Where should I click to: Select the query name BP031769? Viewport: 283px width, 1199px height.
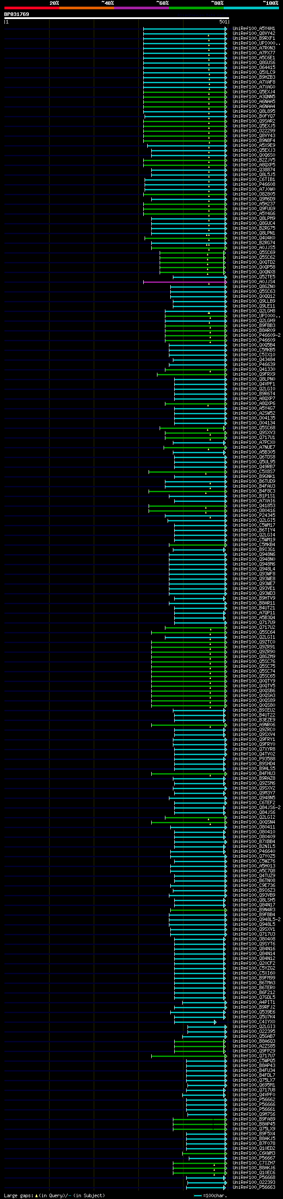pyautogui.click(x=17, y=15)
